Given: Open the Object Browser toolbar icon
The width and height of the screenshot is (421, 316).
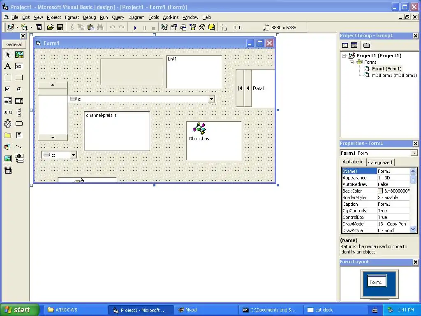Looking at the screenshot, I should (193, 27).
